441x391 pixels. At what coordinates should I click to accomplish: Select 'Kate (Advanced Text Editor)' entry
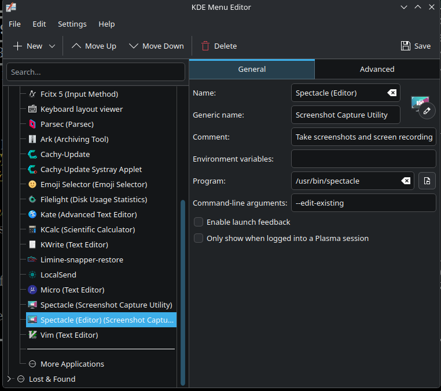[101, 214]
